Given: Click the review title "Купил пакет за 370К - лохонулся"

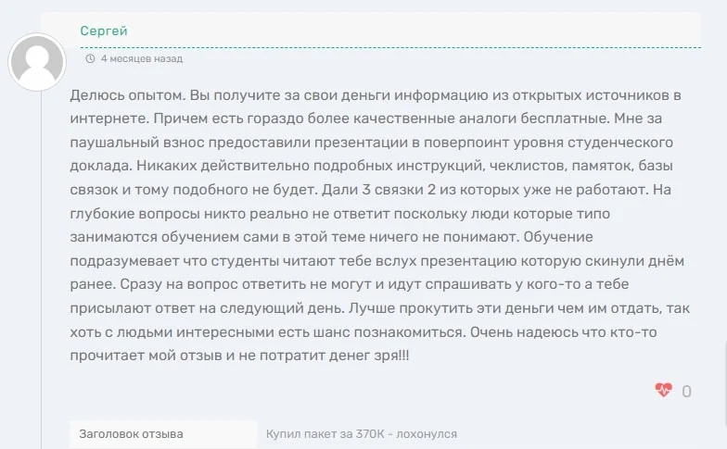Looking at the screenshot, I should [362, 434].
